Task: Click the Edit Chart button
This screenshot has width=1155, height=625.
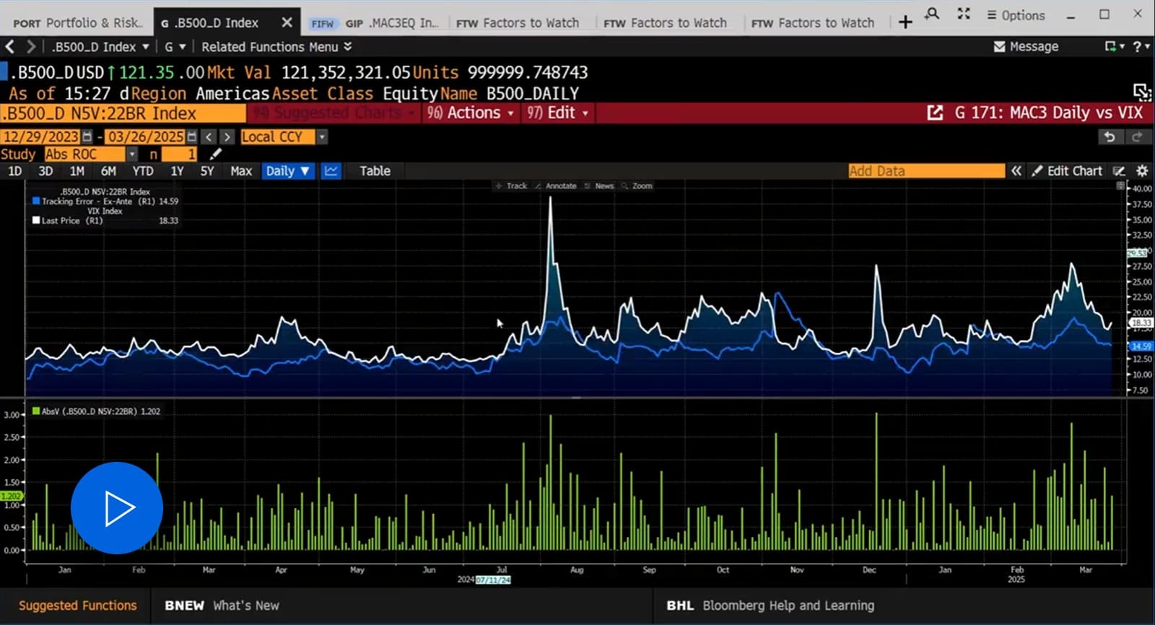Action: [x=1067, y=171]
